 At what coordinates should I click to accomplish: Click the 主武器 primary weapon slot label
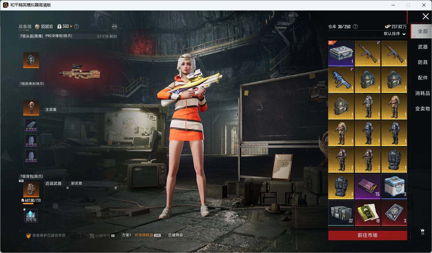[x=51, y=109]
